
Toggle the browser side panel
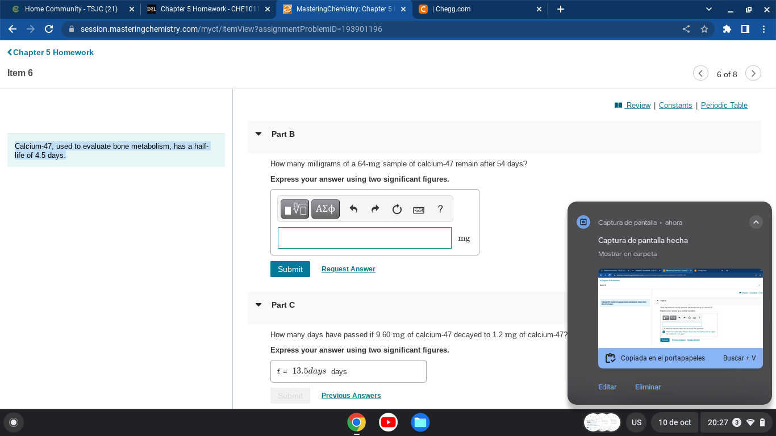click(745, 29)
